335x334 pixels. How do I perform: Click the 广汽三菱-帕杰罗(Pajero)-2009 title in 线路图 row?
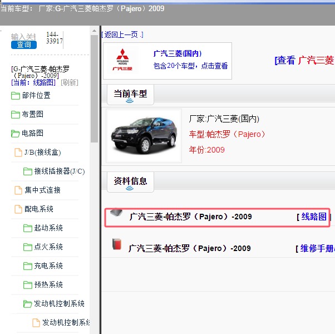pyautogui.click(x=190, y=217)
